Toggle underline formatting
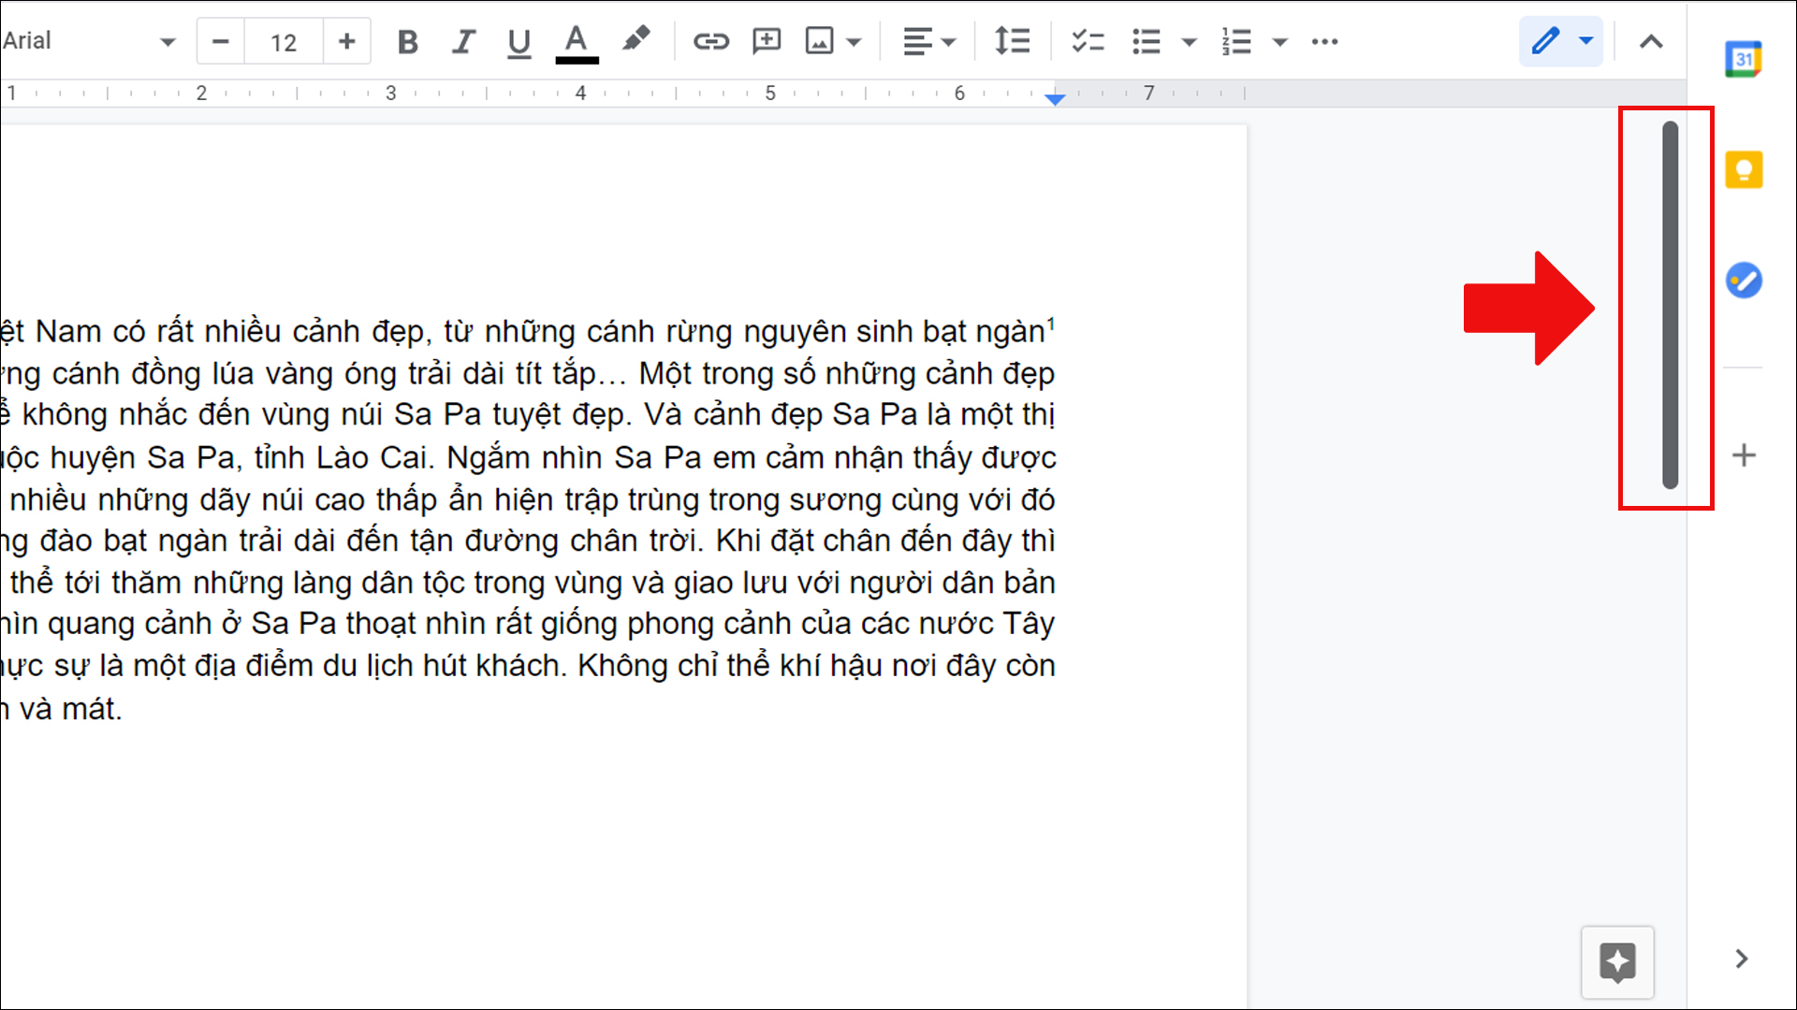This screenshot has width=1797, height=1010. click(519, 42)
